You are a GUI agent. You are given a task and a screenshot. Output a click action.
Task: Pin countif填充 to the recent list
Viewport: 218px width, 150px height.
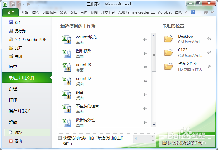click(x=145, y=40)
